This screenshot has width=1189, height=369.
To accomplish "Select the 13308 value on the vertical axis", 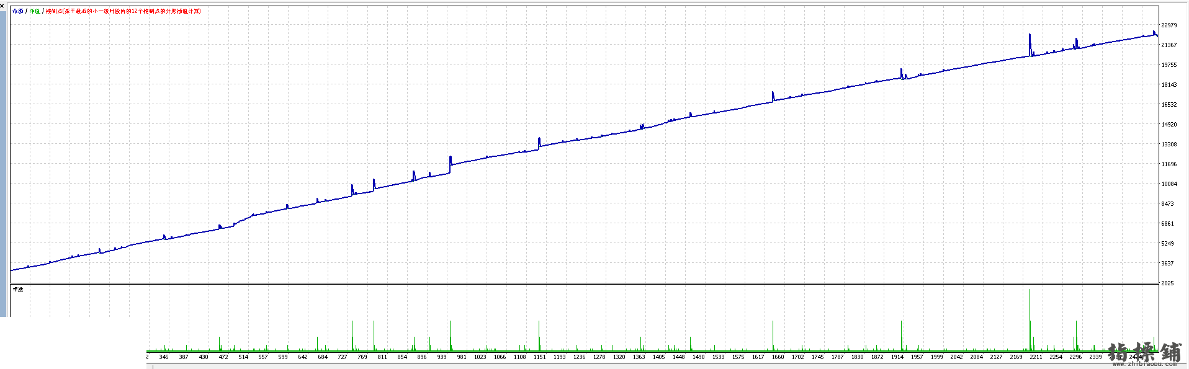I will click(1169, 144).
